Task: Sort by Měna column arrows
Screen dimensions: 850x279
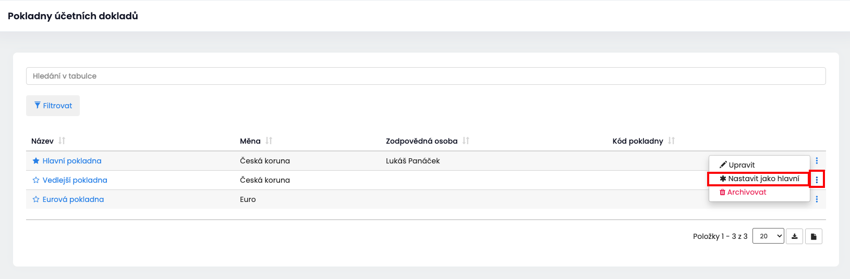Action: coord(269,141)
